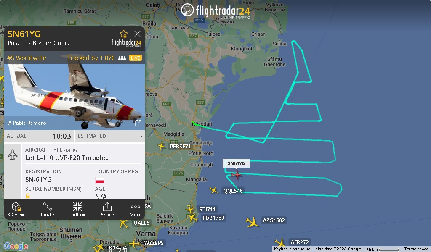Open the 3D view of the flight

point(16,210)
